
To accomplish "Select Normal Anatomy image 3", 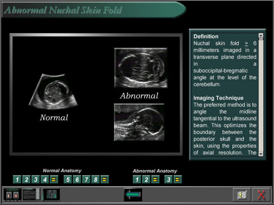I will (x=35, y=179).
